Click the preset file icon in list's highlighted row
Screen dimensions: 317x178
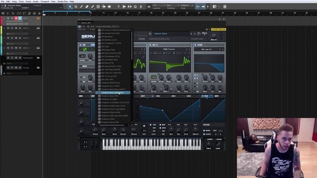click(x=99, y=92)
